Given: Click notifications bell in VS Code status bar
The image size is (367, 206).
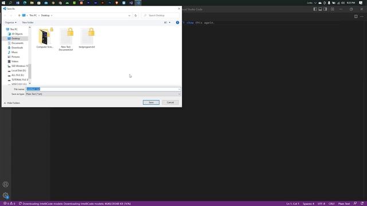Looking at the screenshot, I should coord(362,204).
